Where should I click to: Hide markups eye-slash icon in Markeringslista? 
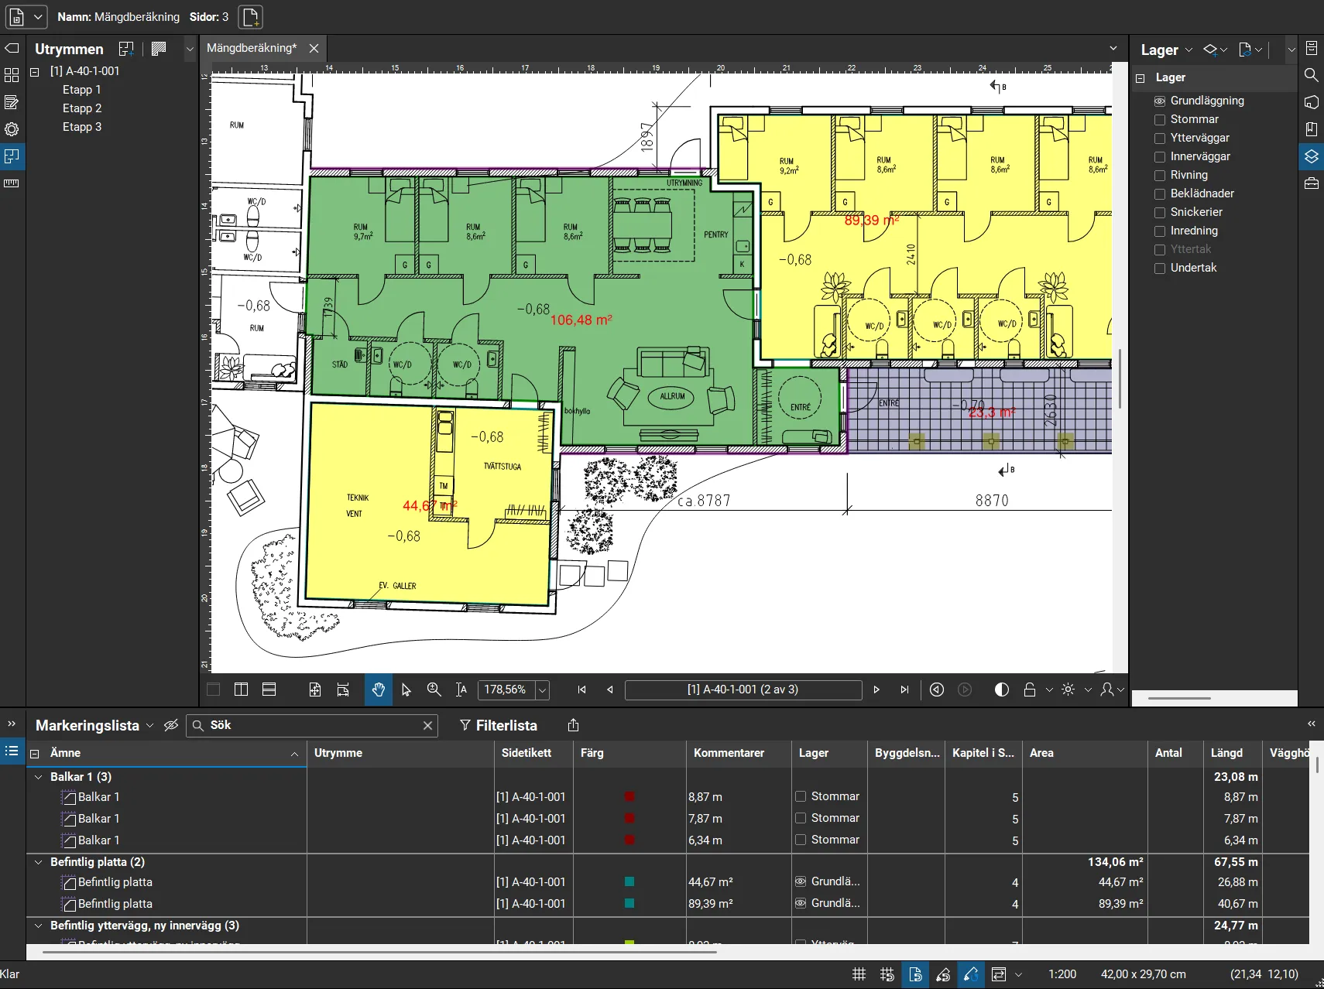(171, 725)
